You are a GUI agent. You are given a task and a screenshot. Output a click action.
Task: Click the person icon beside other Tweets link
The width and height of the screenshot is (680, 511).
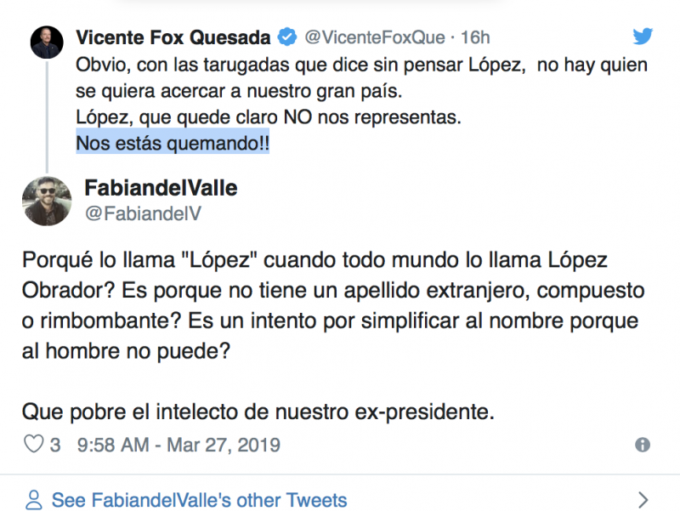tap(33, 499)
